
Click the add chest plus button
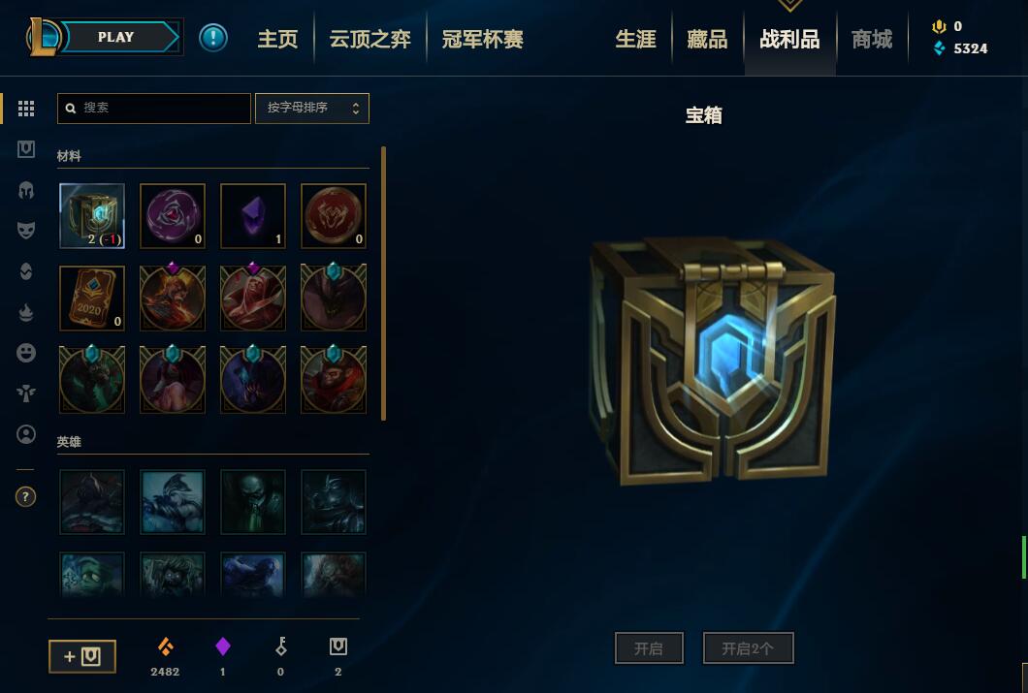tap(82, 656)
